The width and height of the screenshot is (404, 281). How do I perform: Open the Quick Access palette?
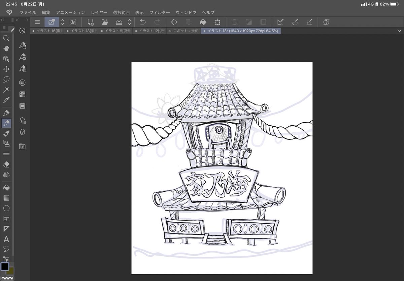pos(22,30)
